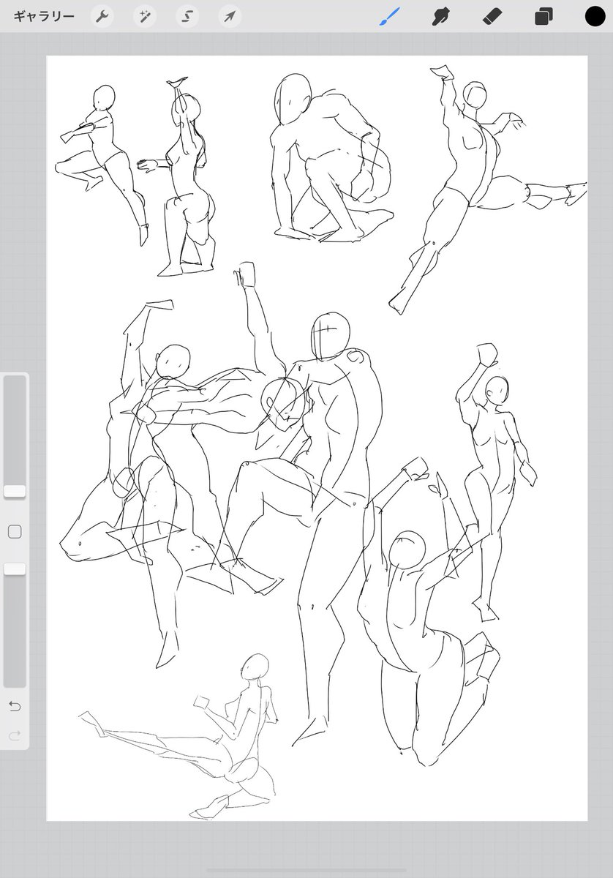Select the Smudge finger tool
The image size is (613, 878).
point(440,16)
